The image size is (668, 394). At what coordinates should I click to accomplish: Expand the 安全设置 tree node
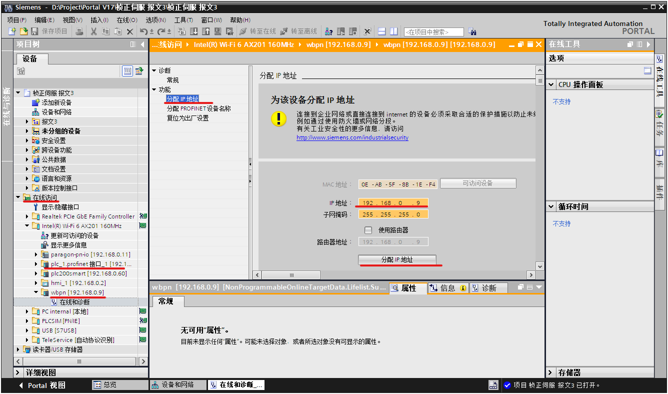[27, 140]
